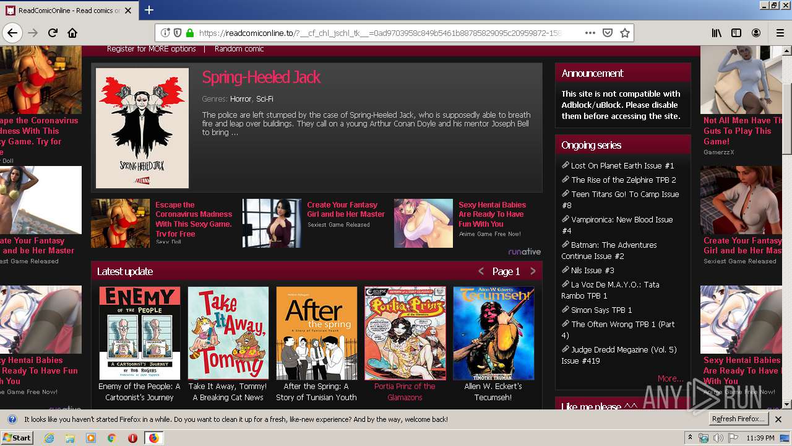Open the page actions three-dot menu
This screenshot has width=792, height=446.
[590, 33]
